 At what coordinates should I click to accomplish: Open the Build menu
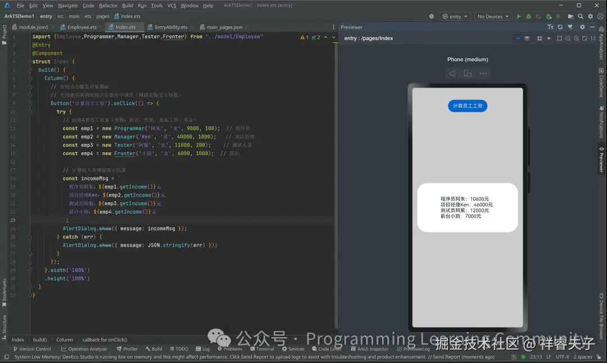[128, 6]
